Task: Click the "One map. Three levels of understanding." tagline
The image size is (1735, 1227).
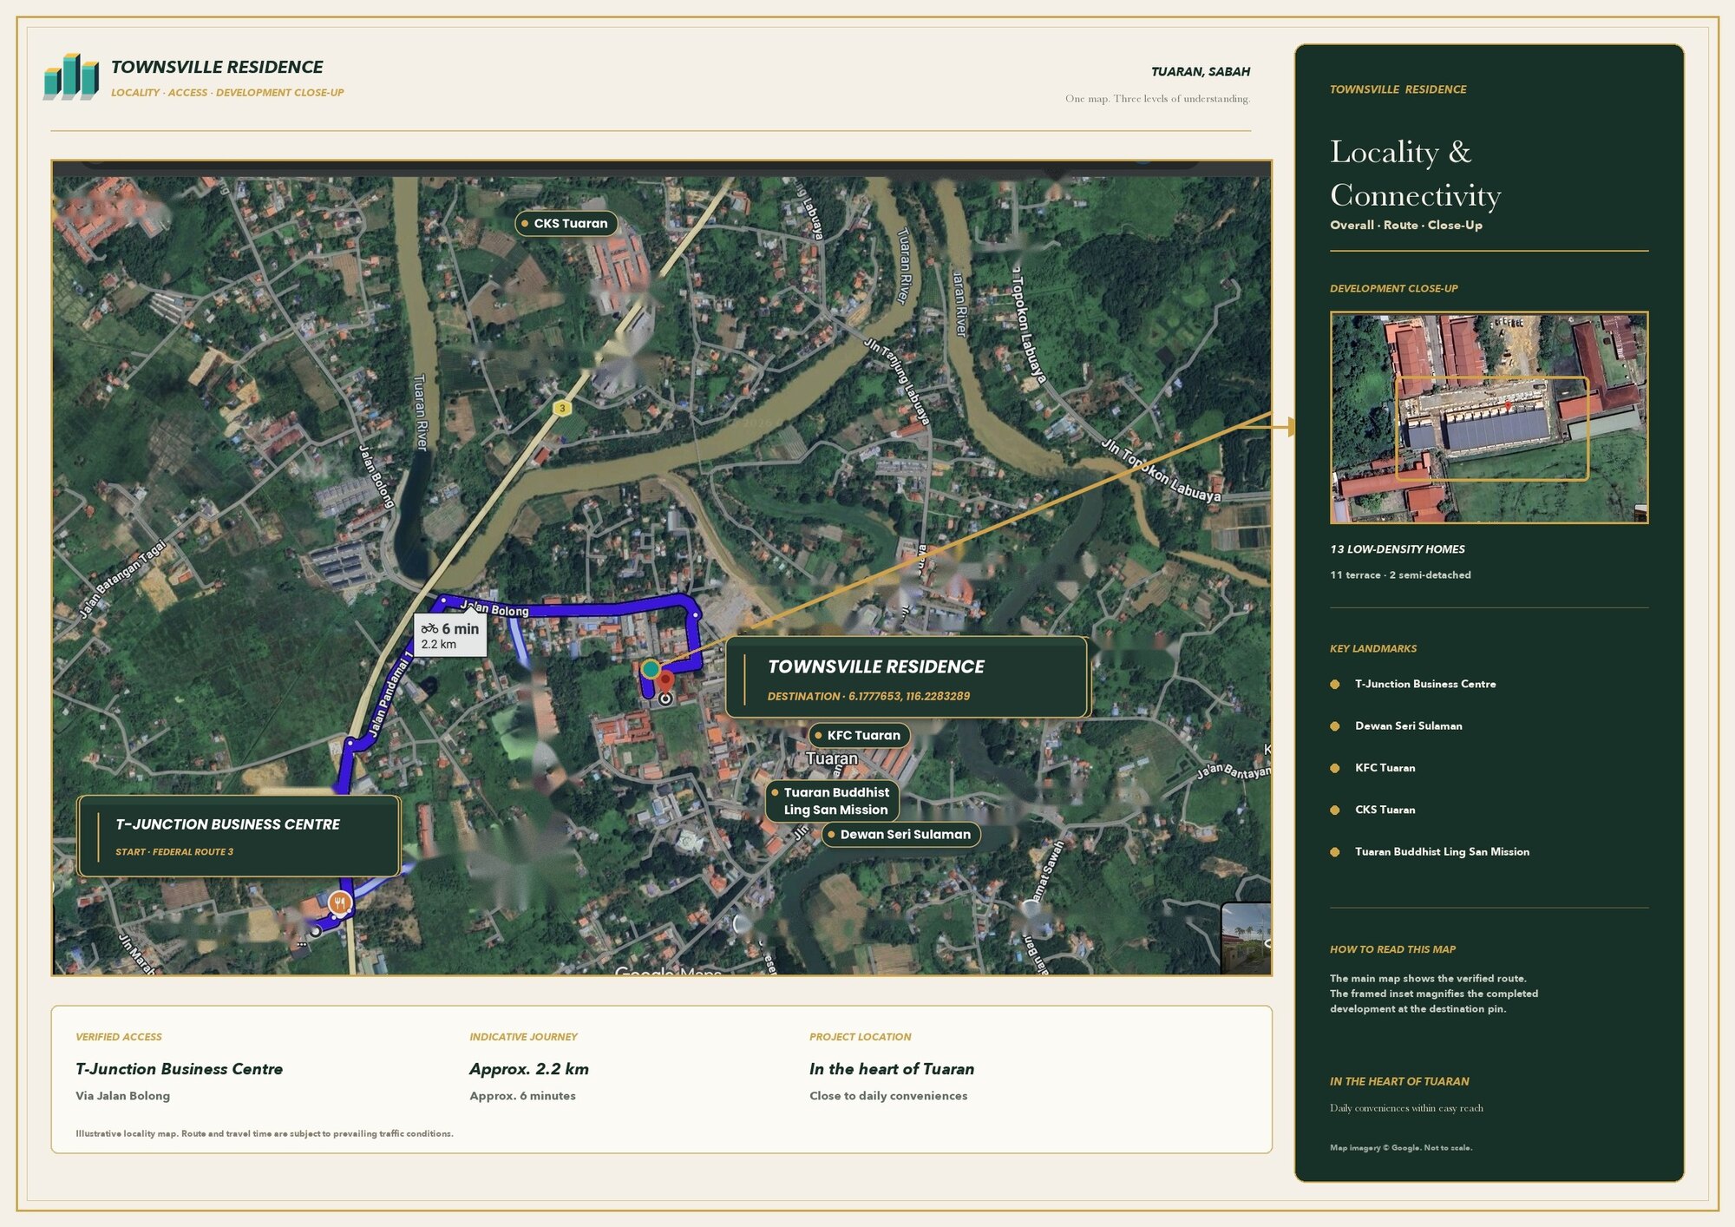Action: pos(1157,99)
